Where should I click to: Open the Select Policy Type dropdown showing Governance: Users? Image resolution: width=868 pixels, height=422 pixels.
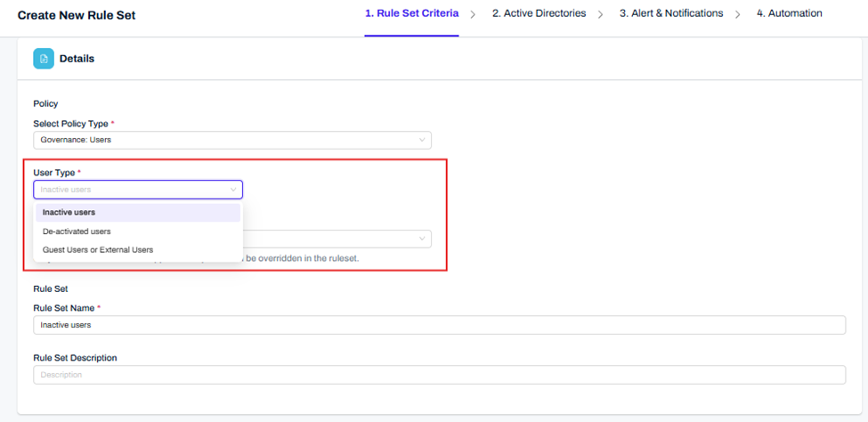click(231, 140)
